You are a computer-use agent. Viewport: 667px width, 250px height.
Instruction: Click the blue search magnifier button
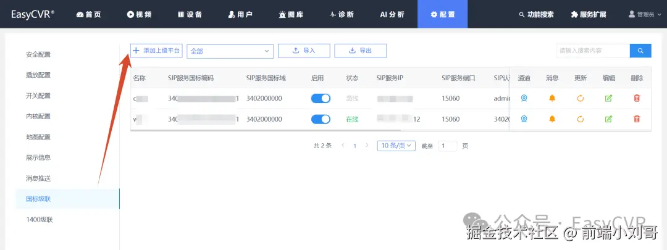coord(640,51)
